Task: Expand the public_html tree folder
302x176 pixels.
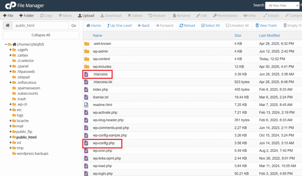Action: pos(11,137)
